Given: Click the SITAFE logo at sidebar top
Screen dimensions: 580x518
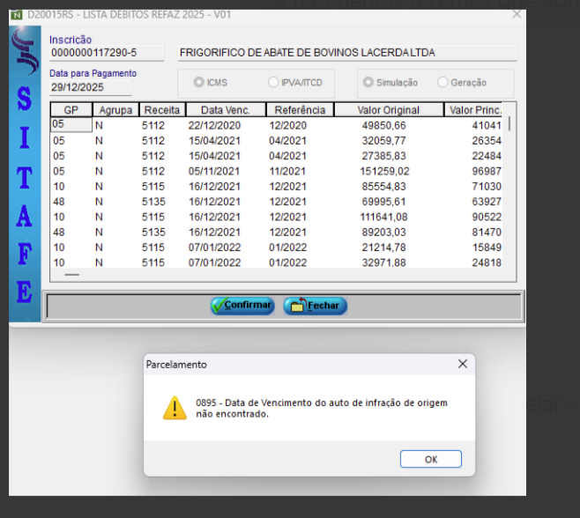Looking at the screenshot, I should [26, 53].
